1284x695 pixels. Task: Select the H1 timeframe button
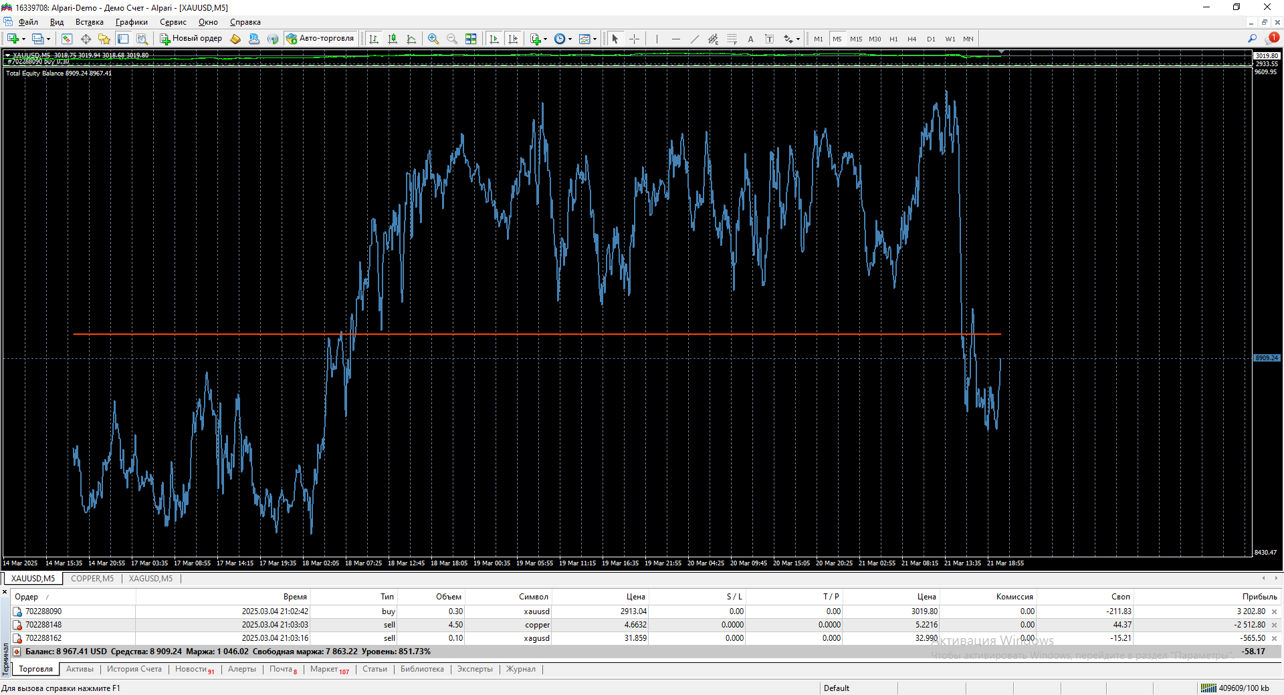point(893,39)
